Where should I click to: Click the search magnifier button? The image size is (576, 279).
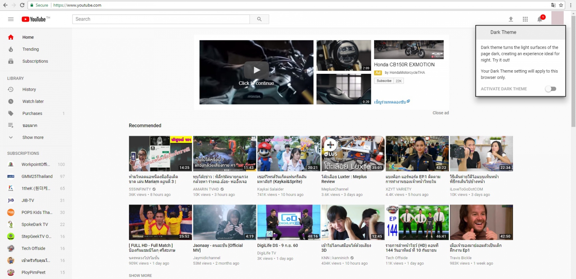(259, 19)
